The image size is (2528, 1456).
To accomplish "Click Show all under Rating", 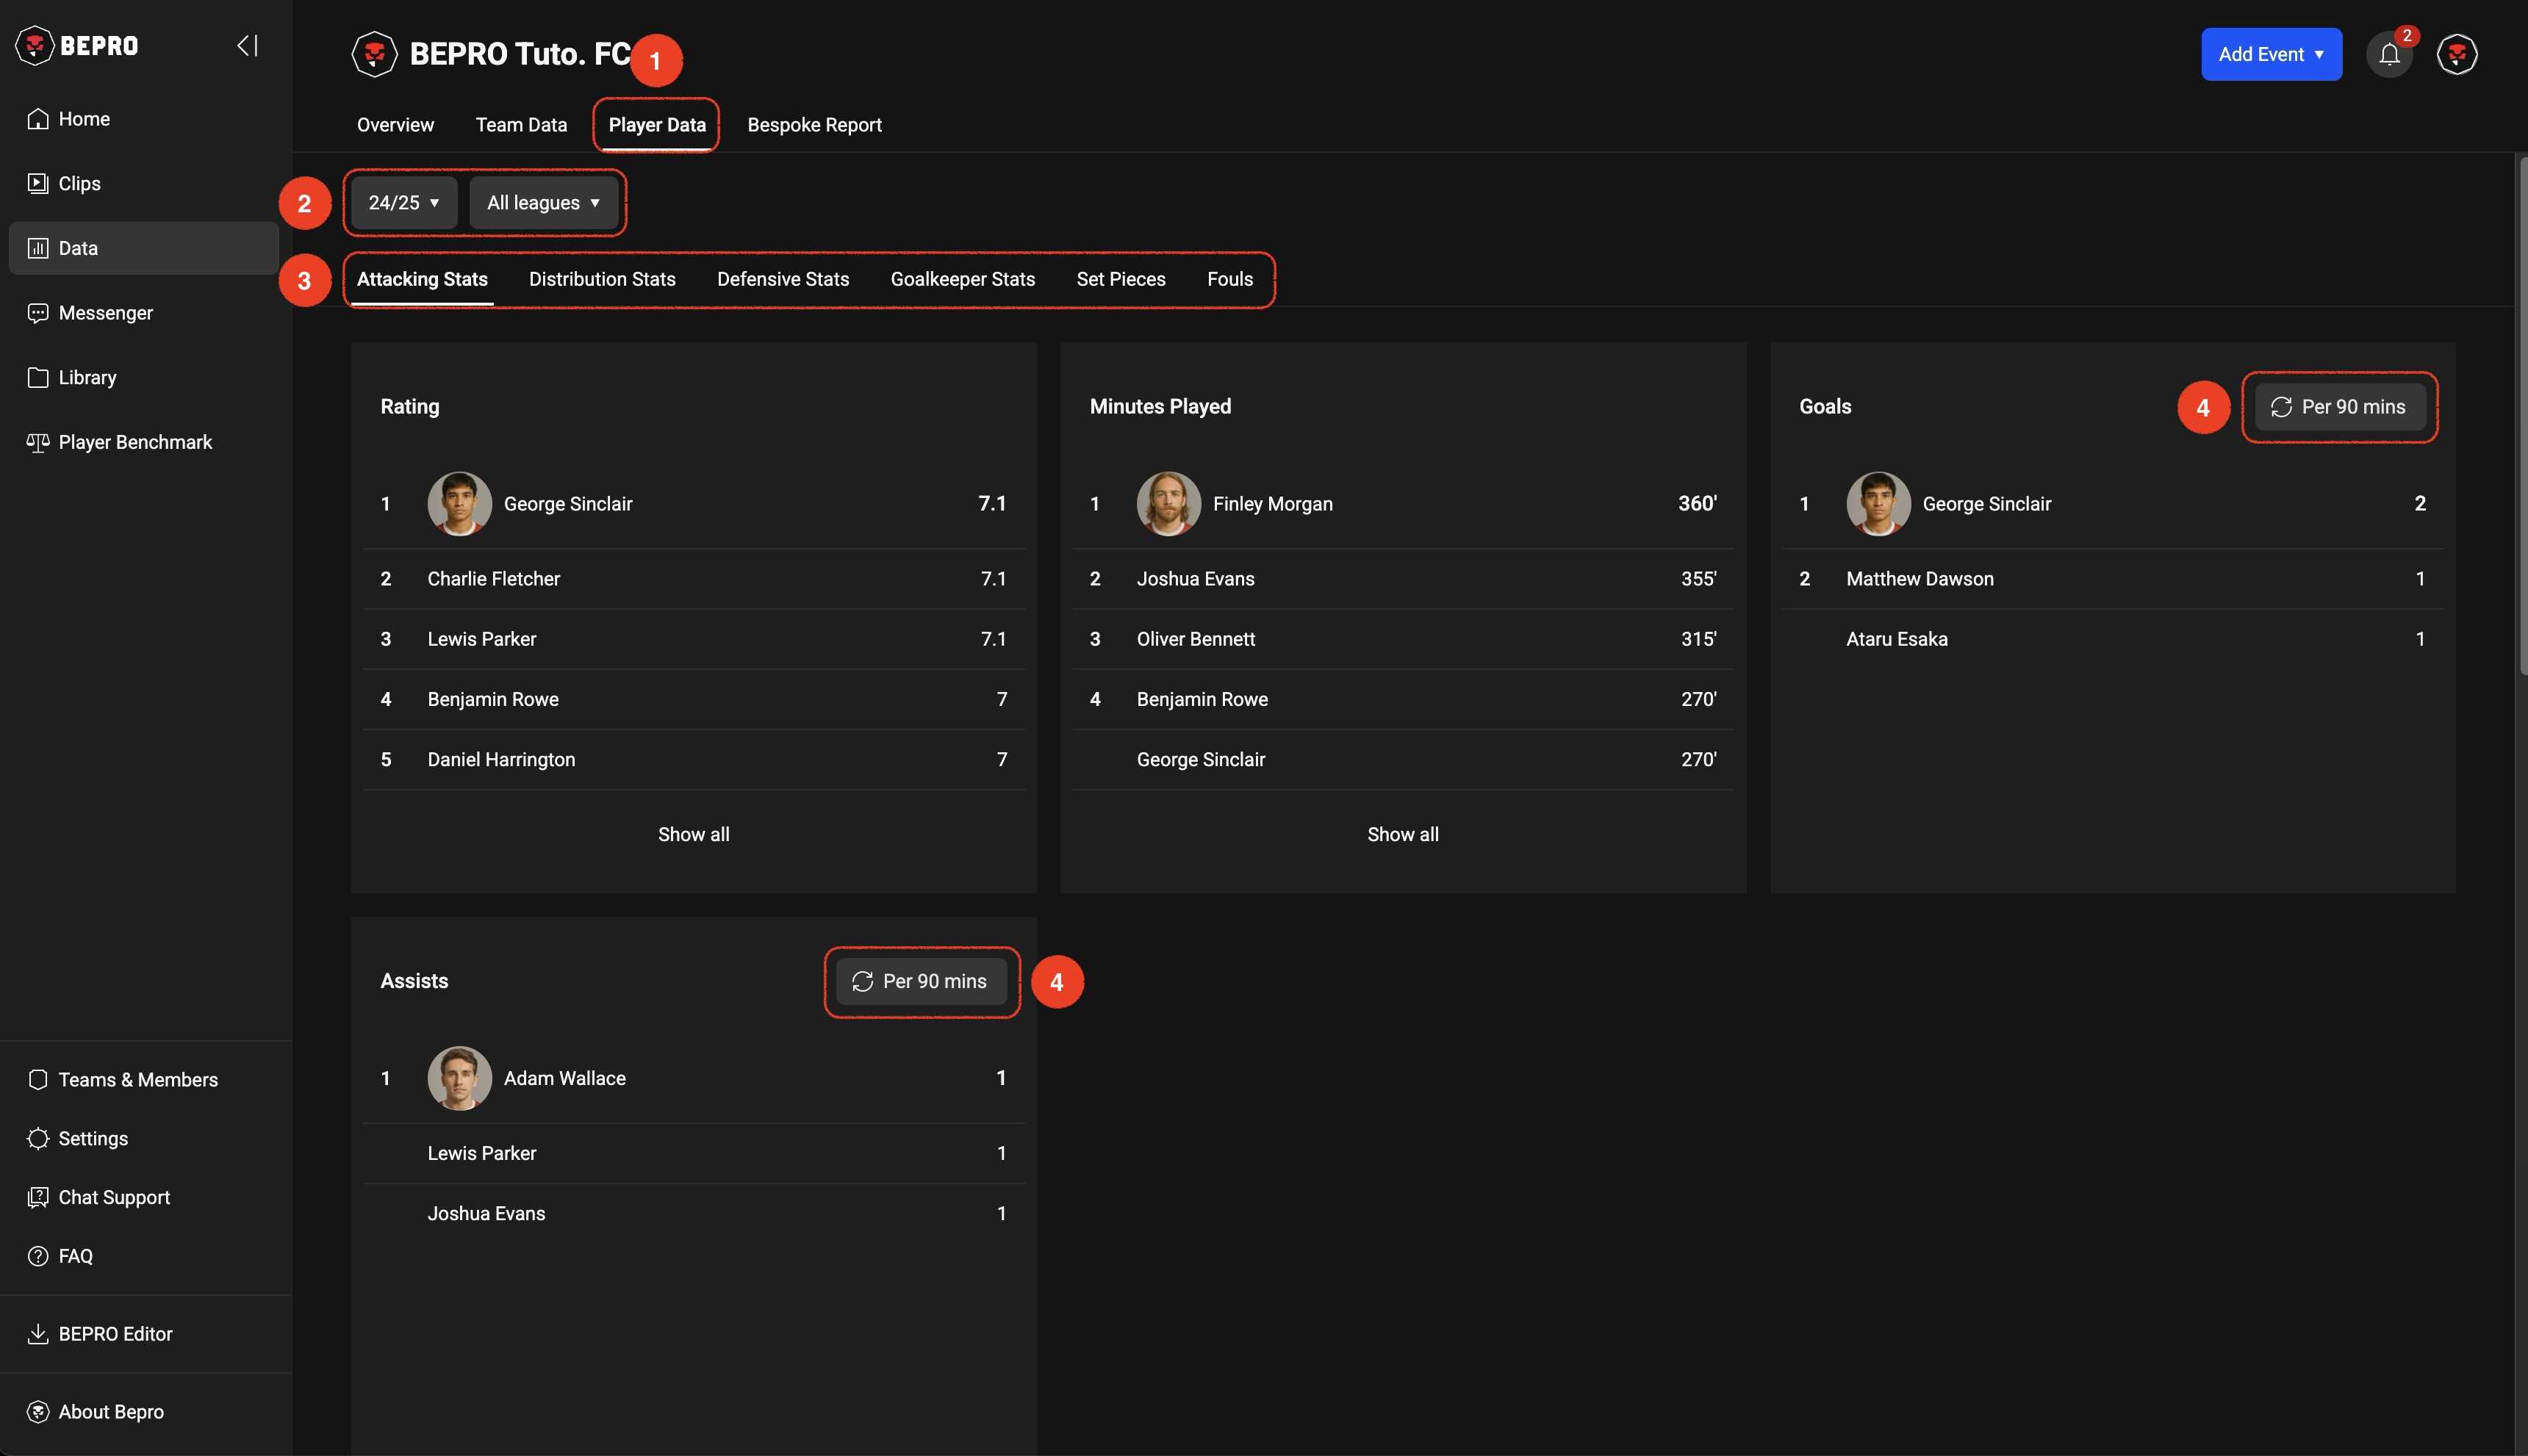I will (x=693, y=834).
